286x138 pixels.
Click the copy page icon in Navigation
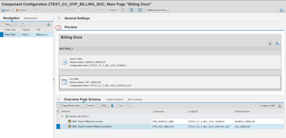pos(22,24)
